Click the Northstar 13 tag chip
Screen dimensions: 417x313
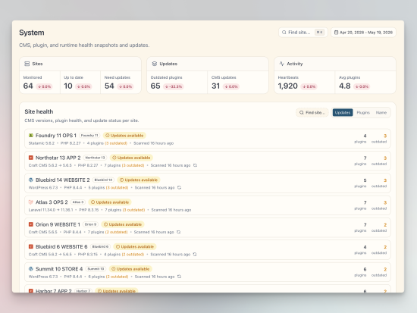[x=95, y=158]
